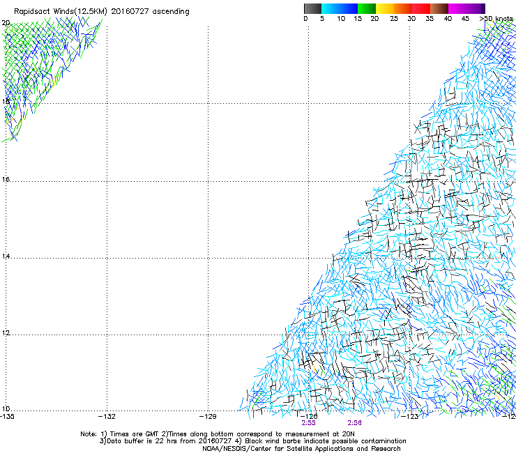Click the longitude '-123' axis label
516x453 pixels.
tap(410, 417)
